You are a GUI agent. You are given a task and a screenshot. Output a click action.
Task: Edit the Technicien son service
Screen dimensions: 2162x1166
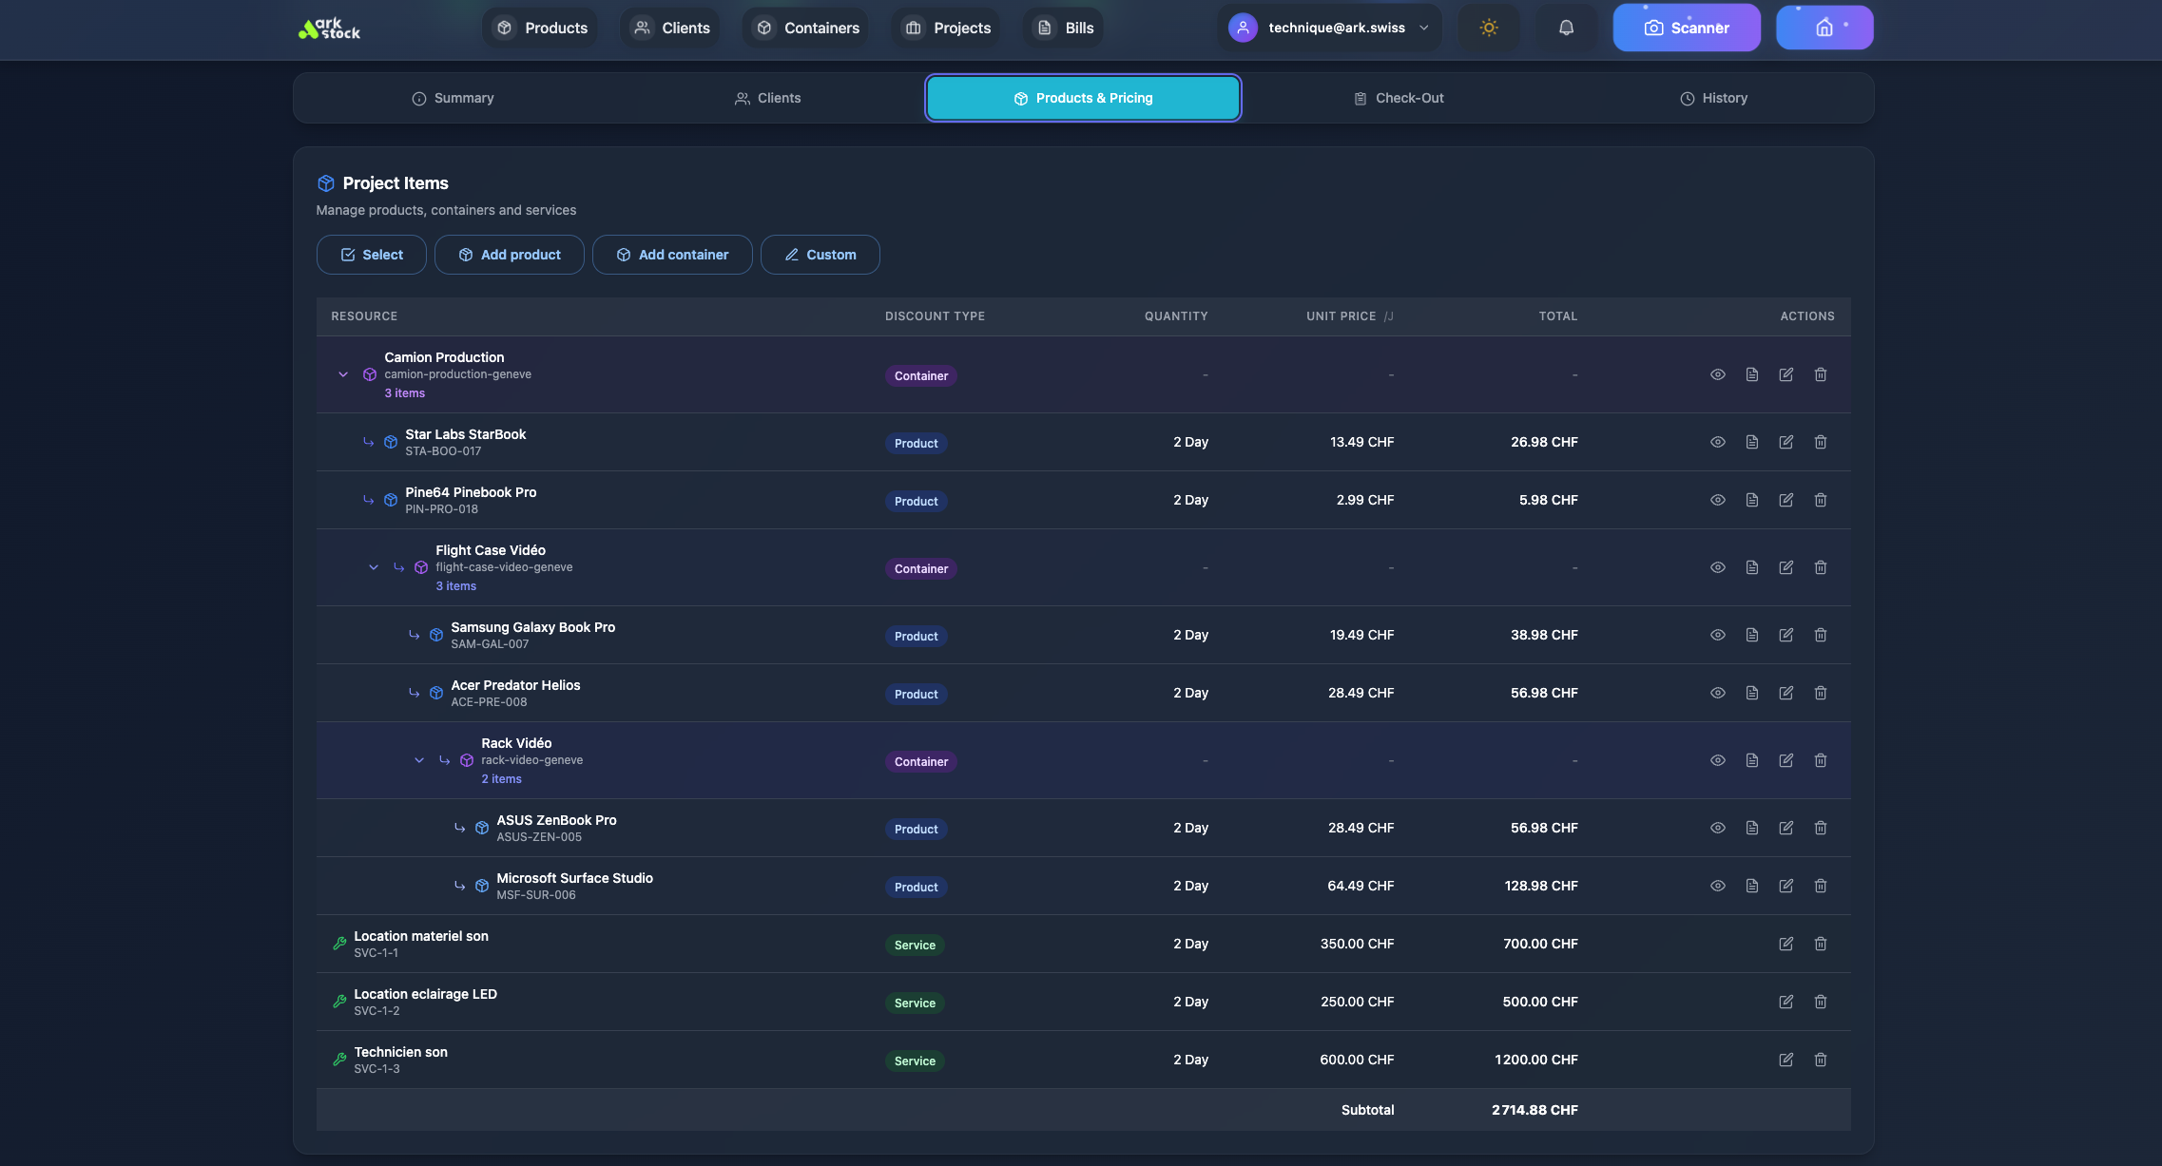click(x=1786, y=1060)
